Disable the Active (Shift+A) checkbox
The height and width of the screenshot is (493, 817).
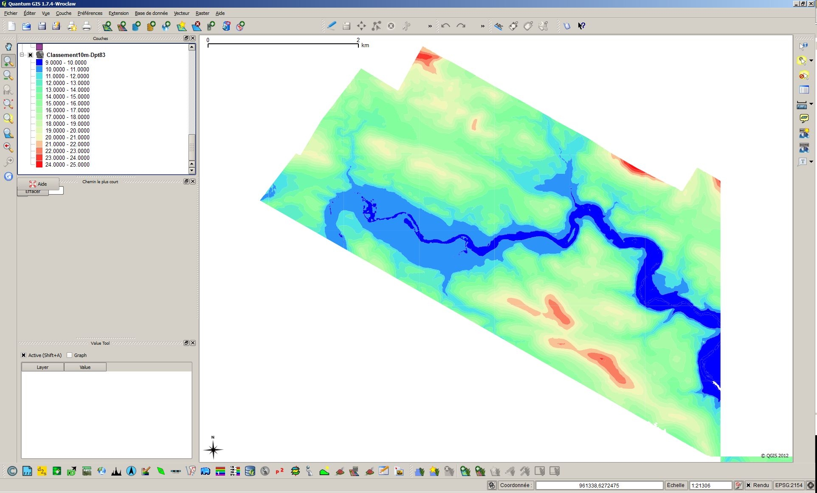[x=24, y=355]
